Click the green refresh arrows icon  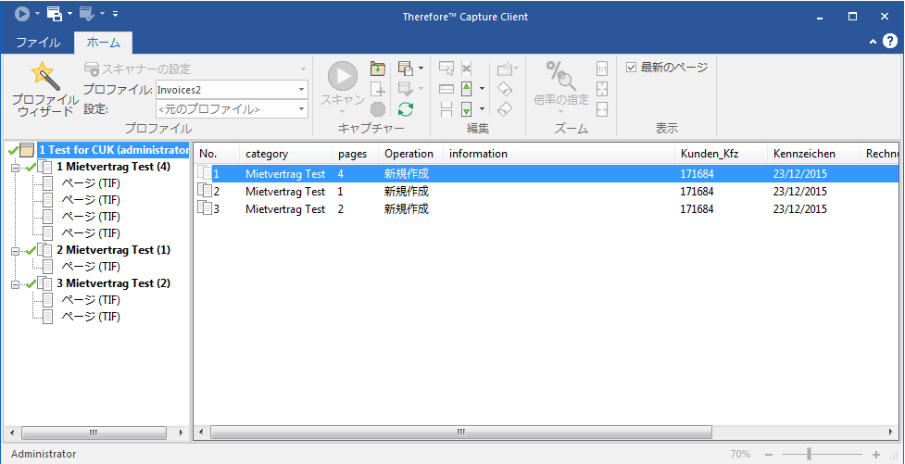tap(407, 109)
